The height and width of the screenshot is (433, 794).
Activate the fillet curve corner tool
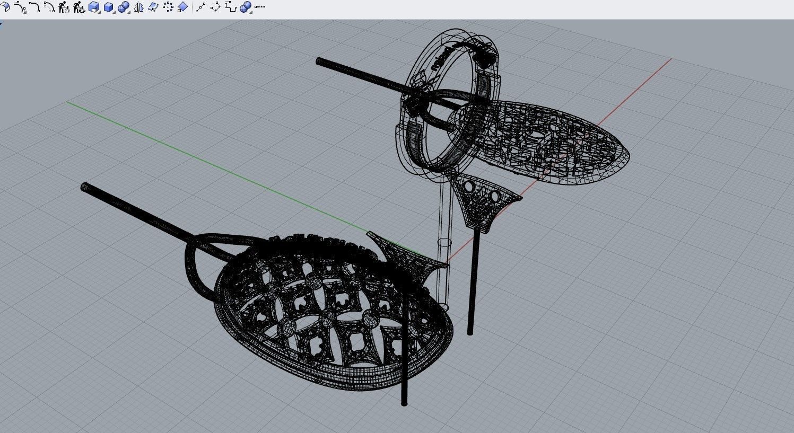click(34, 7)
